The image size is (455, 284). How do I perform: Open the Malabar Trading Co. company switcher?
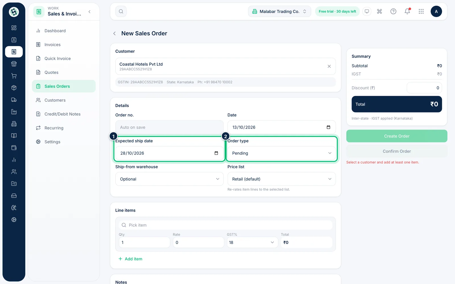click(280, 11)
